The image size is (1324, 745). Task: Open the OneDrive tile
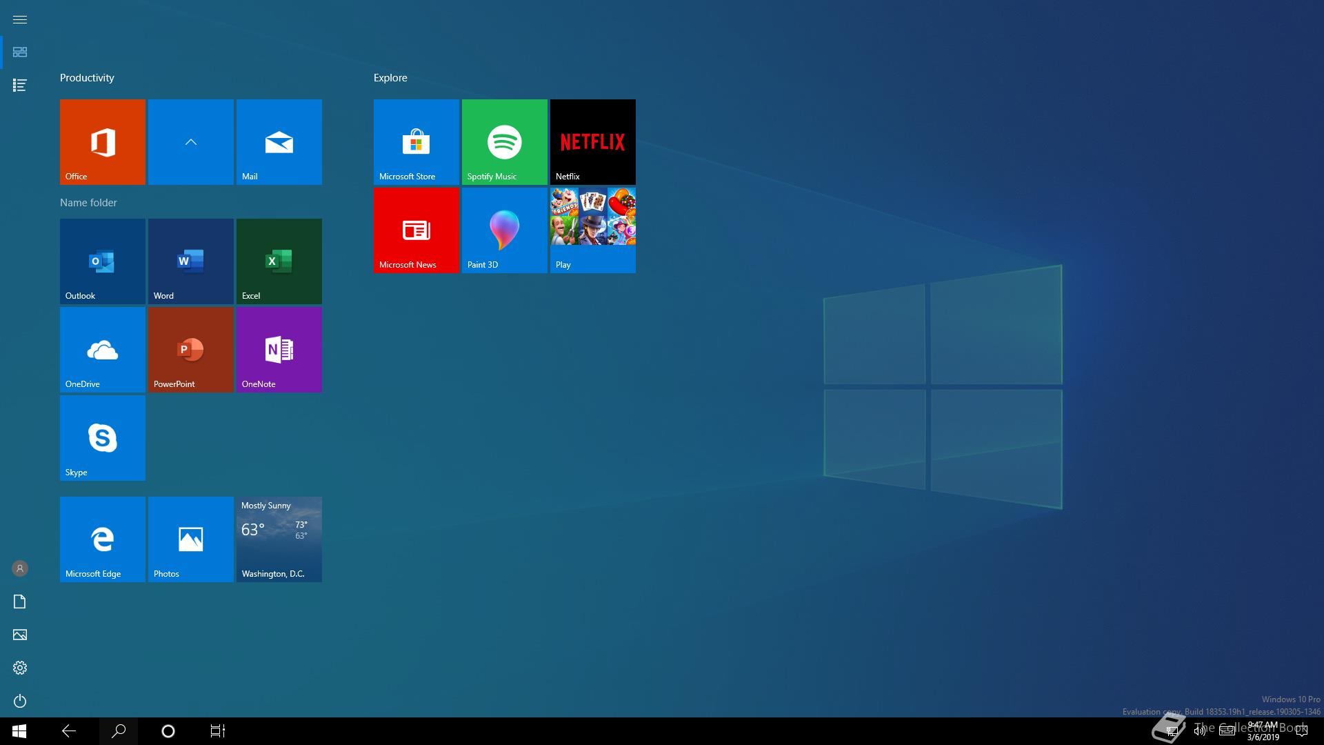(102, 350)
